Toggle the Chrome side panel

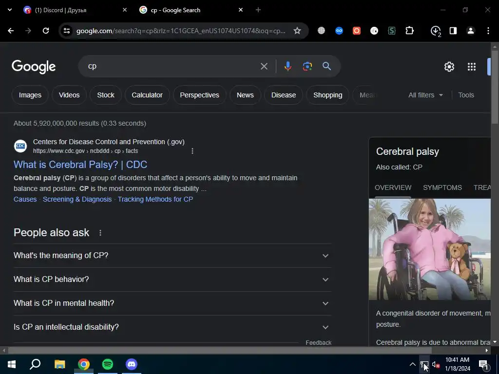(453, 31)
